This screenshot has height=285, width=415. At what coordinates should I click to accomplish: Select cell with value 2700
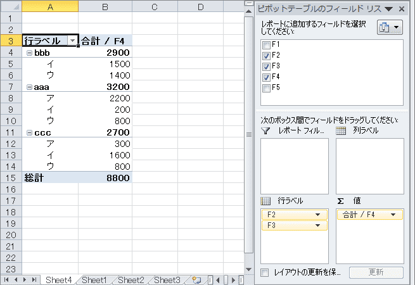[105, 132]
